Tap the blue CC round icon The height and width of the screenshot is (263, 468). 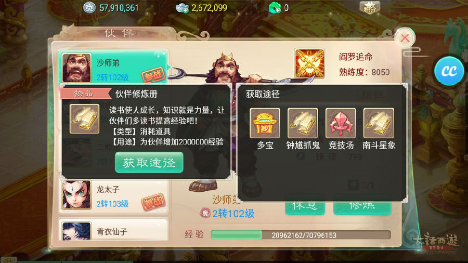click(449, 71)
